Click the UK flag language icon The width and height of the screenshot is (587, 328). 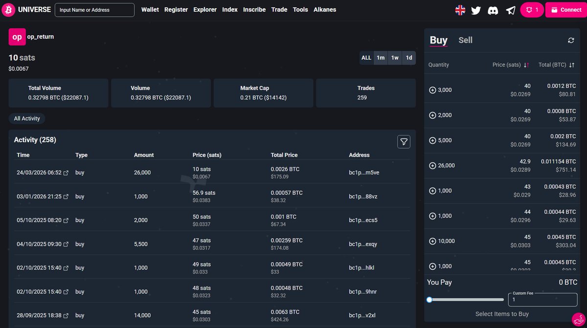tap(460, 10)
